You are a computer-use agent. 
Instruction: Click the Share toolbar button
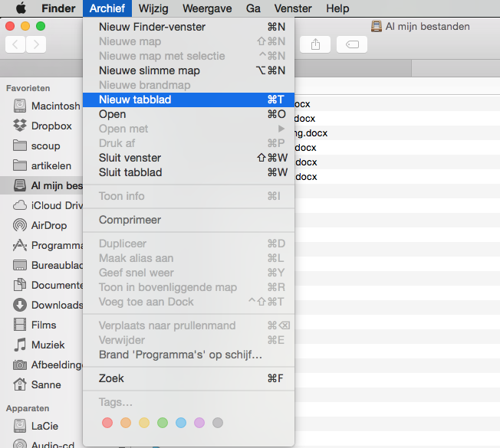point(315,44)
